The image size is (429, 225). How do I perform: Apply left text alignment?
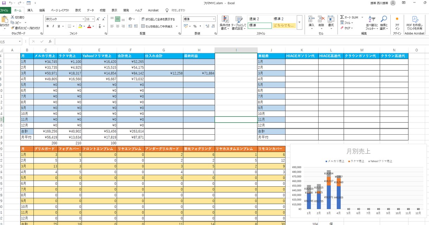[x=112, y=26]
